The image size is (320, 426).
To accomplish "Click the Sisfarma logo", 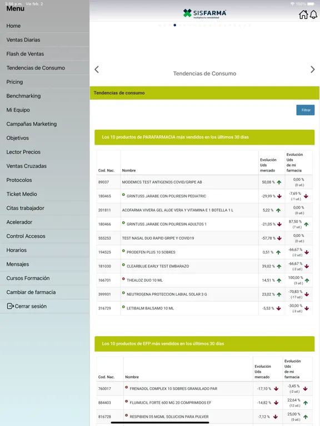I will 204,13.
